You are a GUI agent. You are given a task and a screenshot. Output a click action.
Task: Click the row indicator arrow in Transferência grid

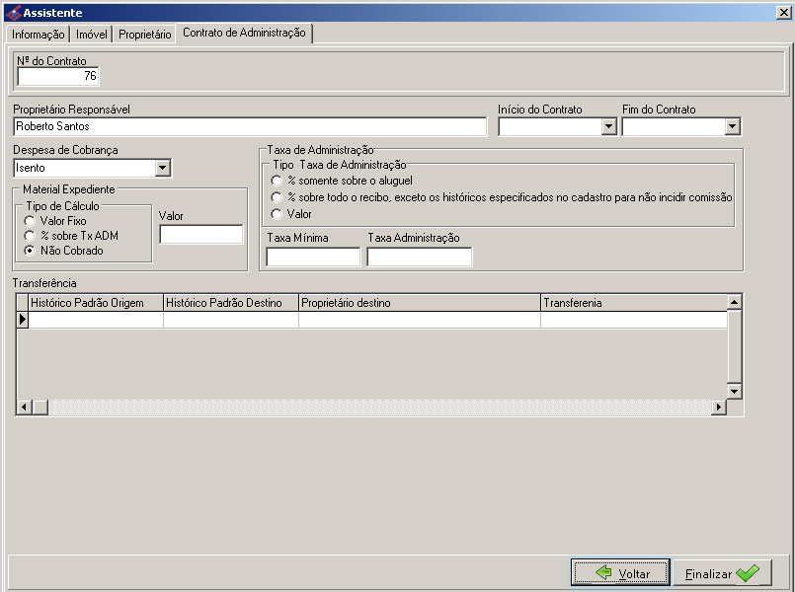23,320
